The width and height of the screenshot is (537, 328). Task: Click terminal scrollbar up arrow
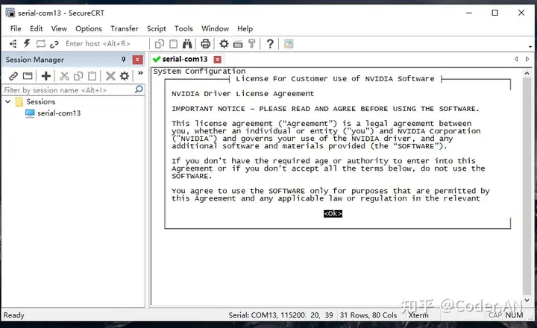[x=527, y=73]
